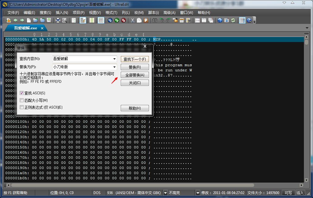Click the 插入 status bar indicator
The height and width of the screenshot is (198, 313).
[x=300, y=193]
